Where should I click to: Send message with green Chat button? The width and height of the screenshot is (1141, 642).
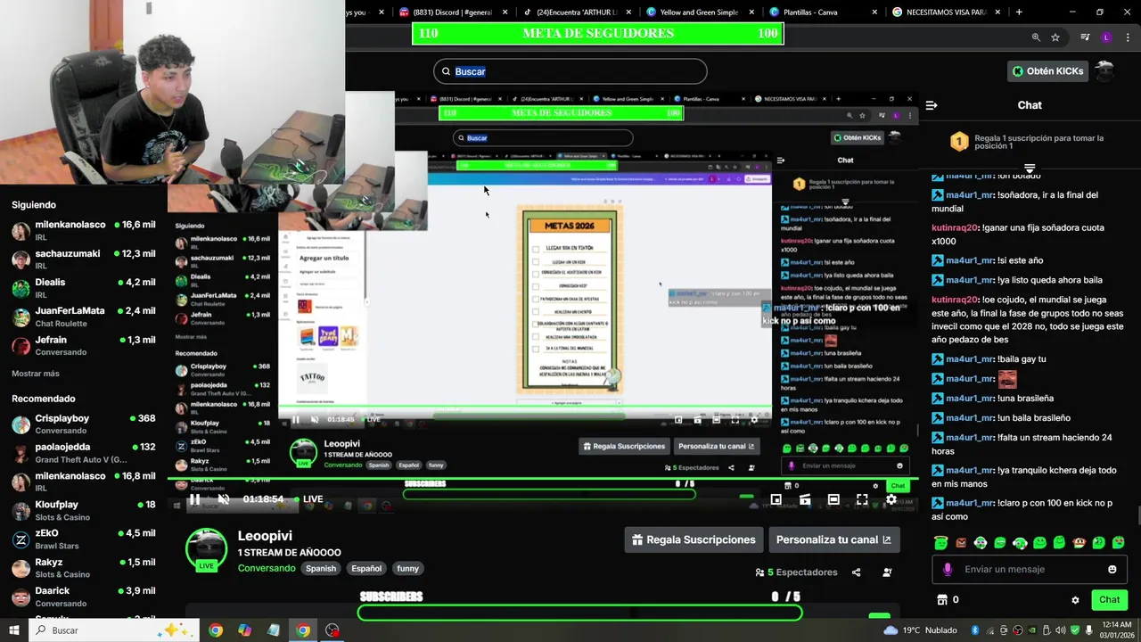tap(1109, 600)
